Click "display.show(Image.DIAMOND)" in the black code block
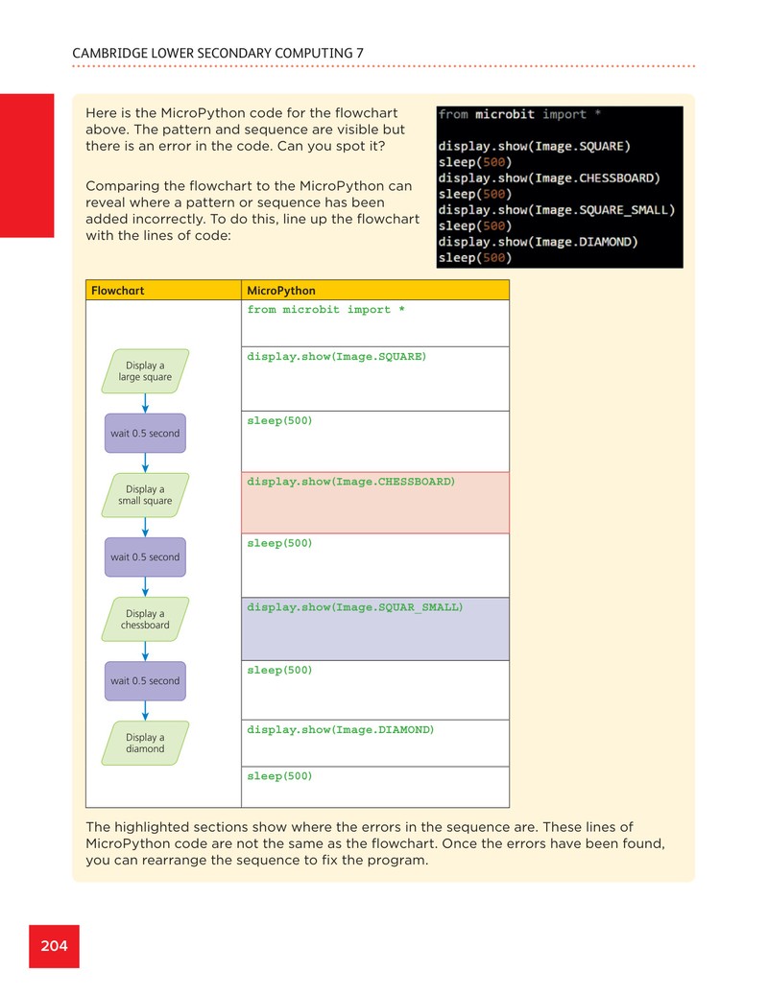Image resolution: width=768 pixels, height=994 pixels. tap(539, 242)
